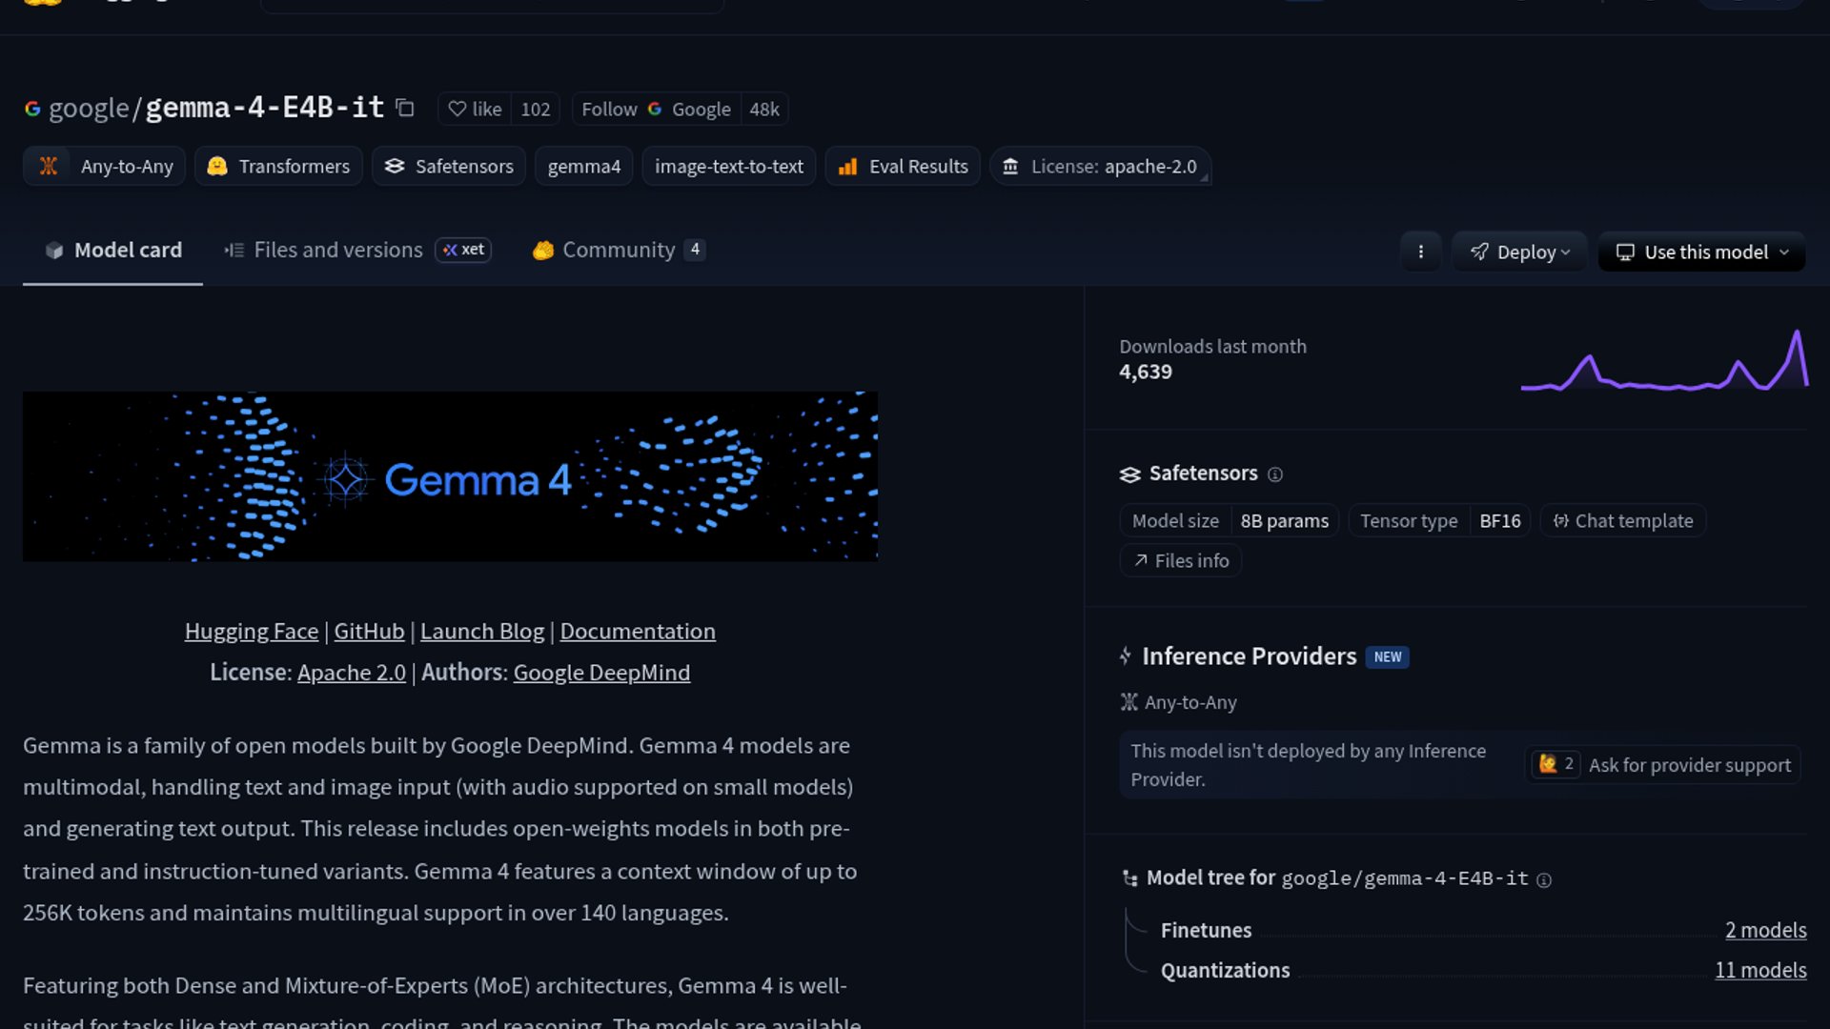The width and height of the screenshot is (1830, 1029).
Task: Open the Deploy dropdown
Action: [x=1519, y=252]
